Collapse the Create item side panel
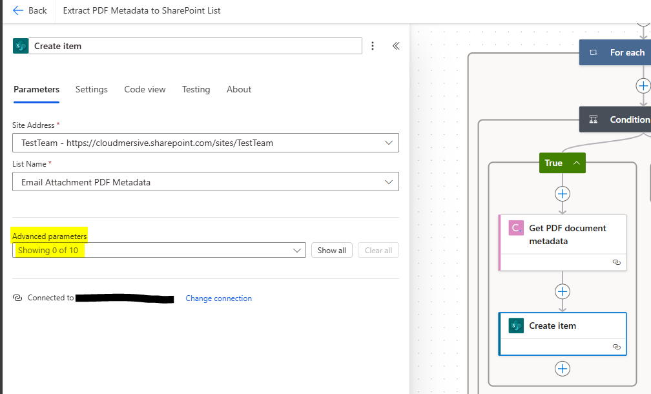 click(x=396, y=46)
